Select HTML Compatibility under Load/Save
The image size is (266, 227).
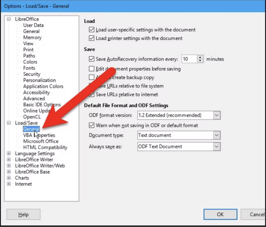[x=45, y=147]
